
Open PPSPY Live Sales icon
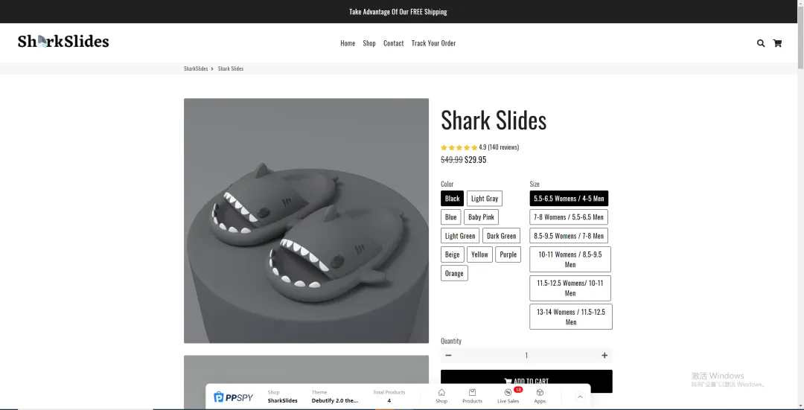[508, 393]
